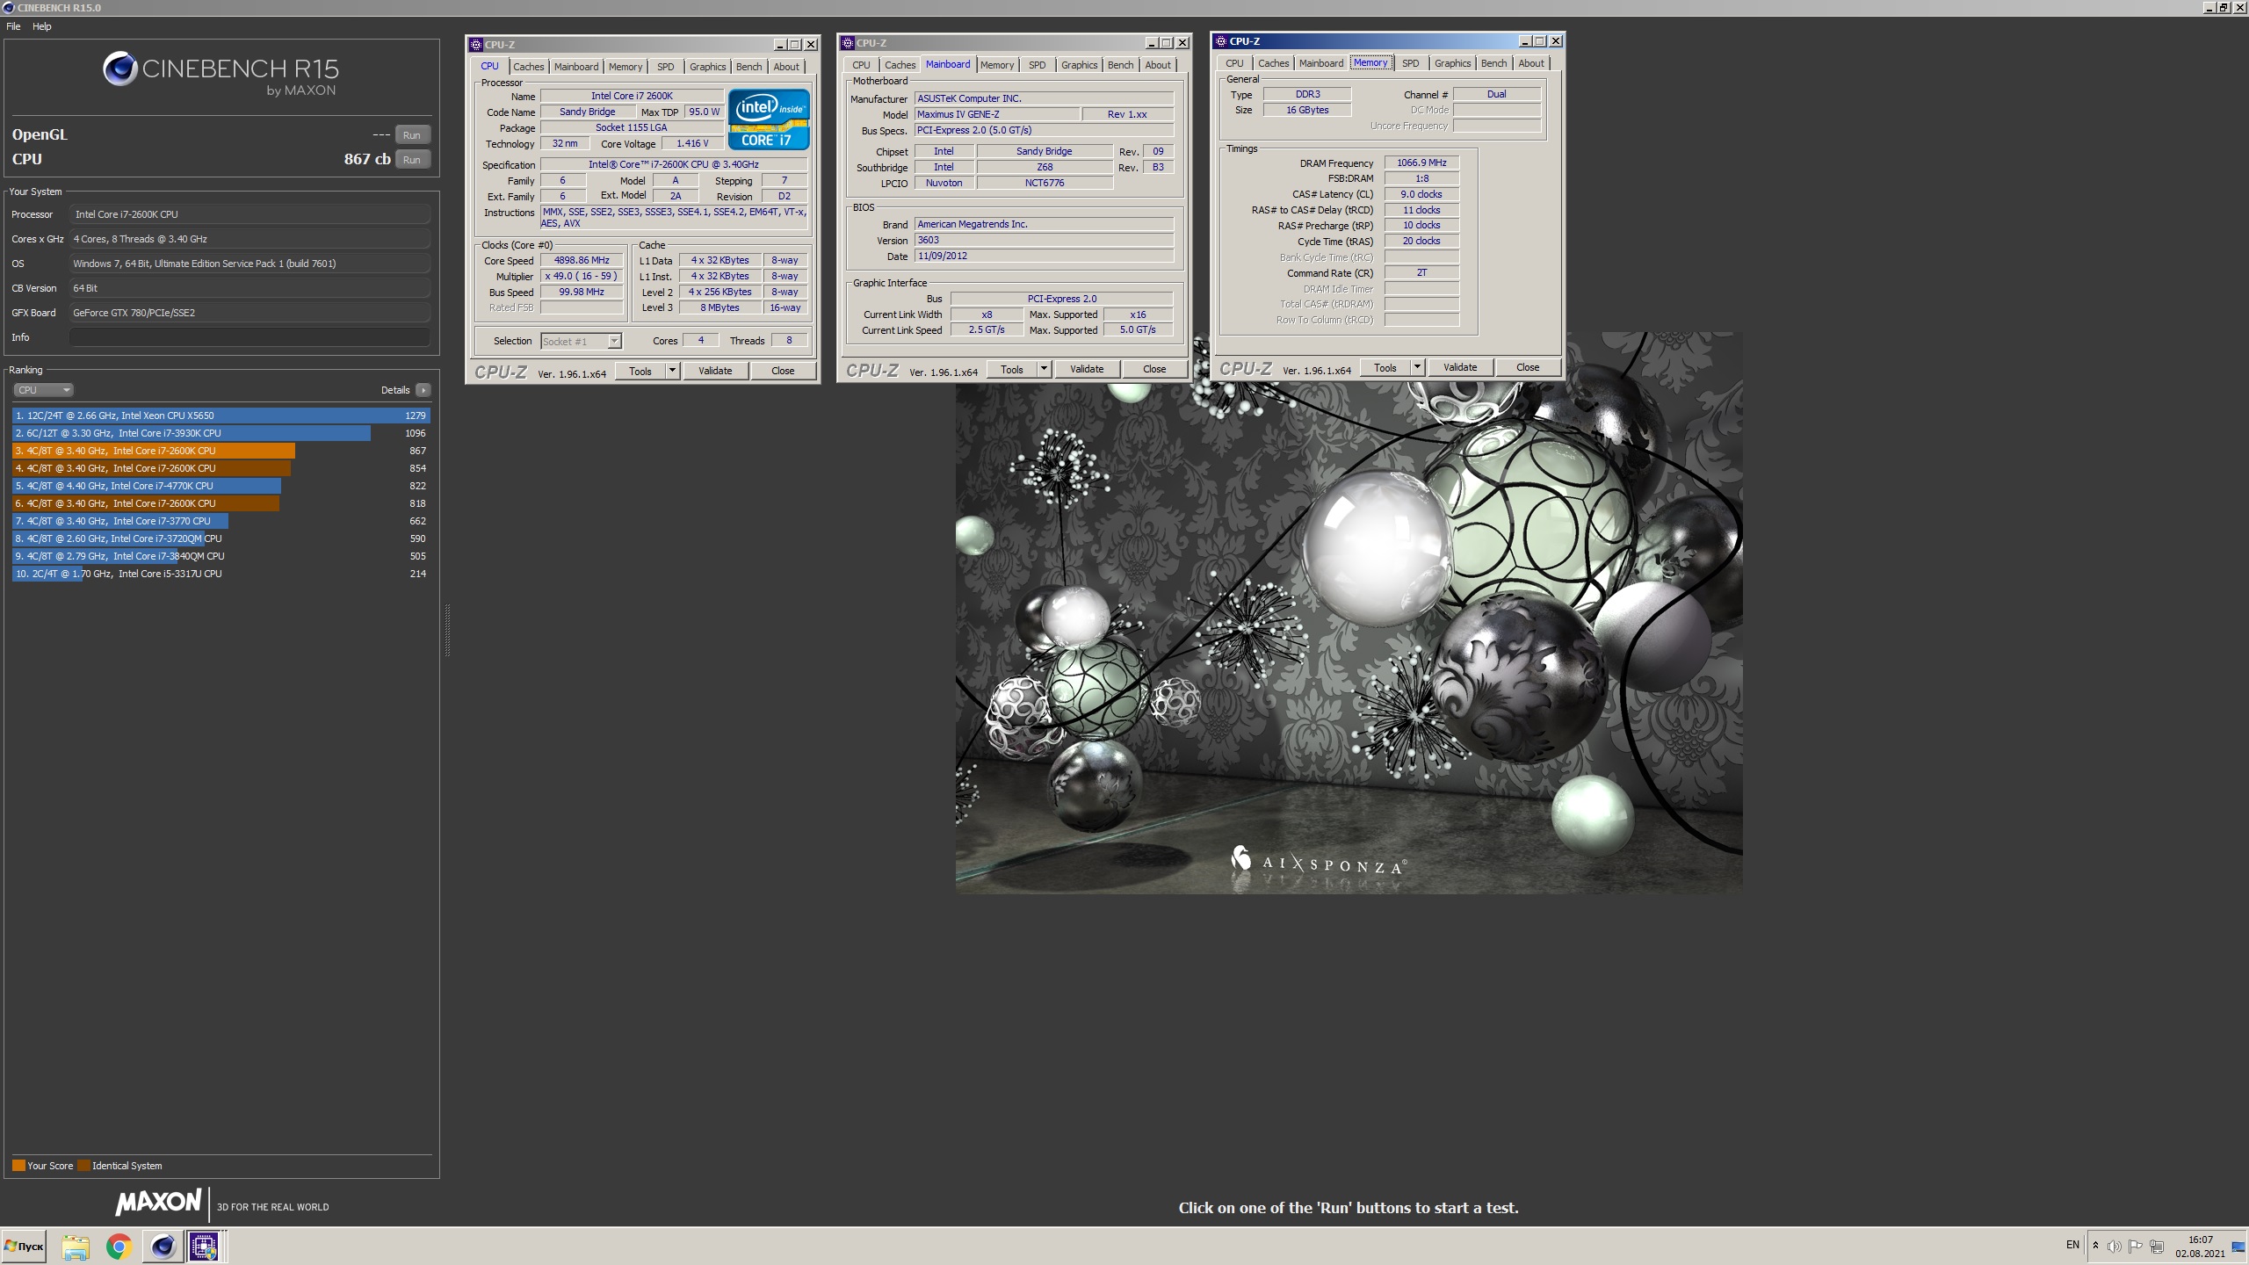Switch to CPU tab in Memory CPU-Z window
The width and height of the screenshot is (2249, 1265).
click(x=1234, y=63)
